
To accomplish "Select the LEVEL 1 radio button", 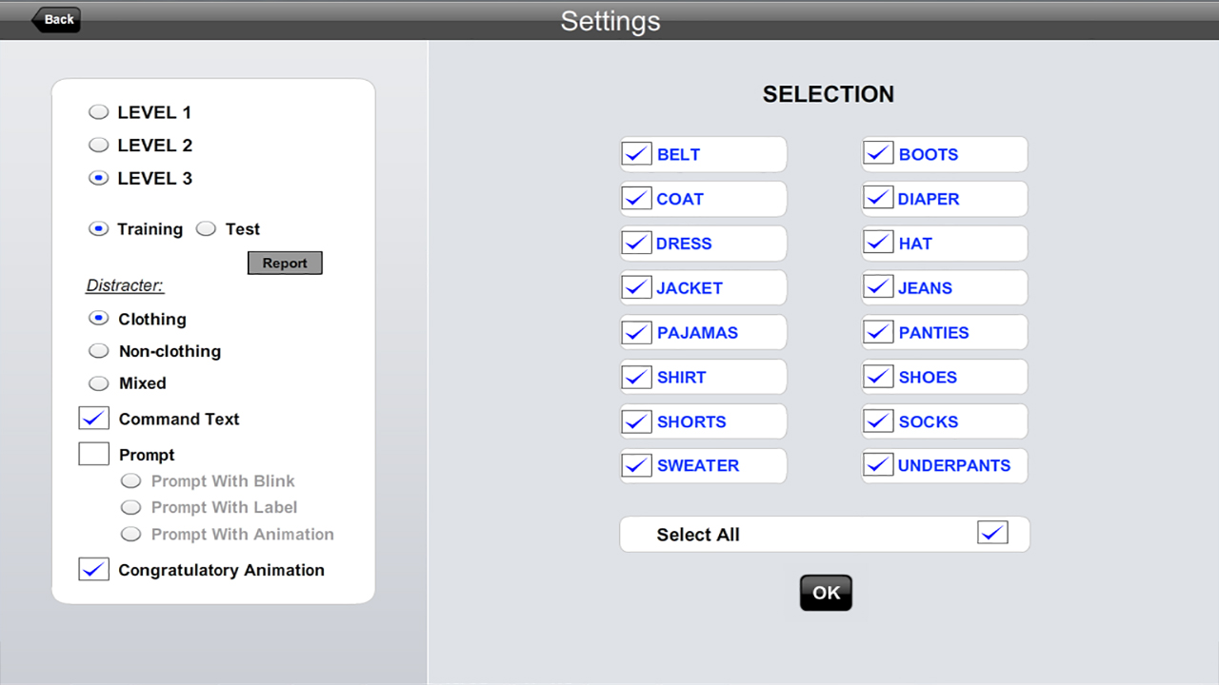I will 99,112.
